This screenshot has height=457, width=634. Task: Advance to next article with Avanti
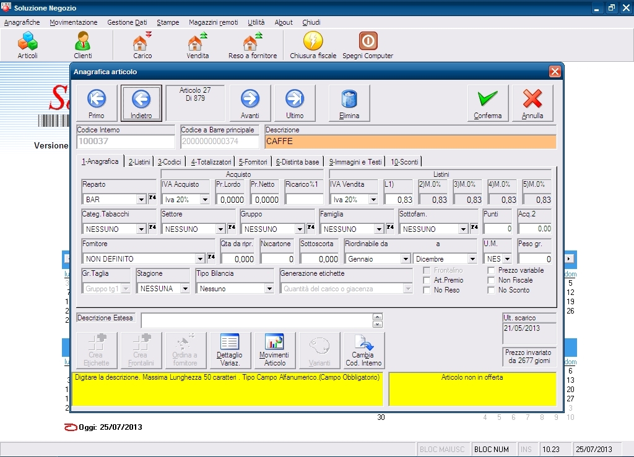coord(250,103)
